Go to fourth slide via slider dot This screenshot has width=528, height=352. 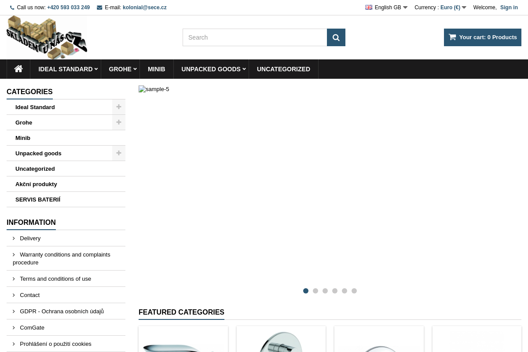(335, 291)
